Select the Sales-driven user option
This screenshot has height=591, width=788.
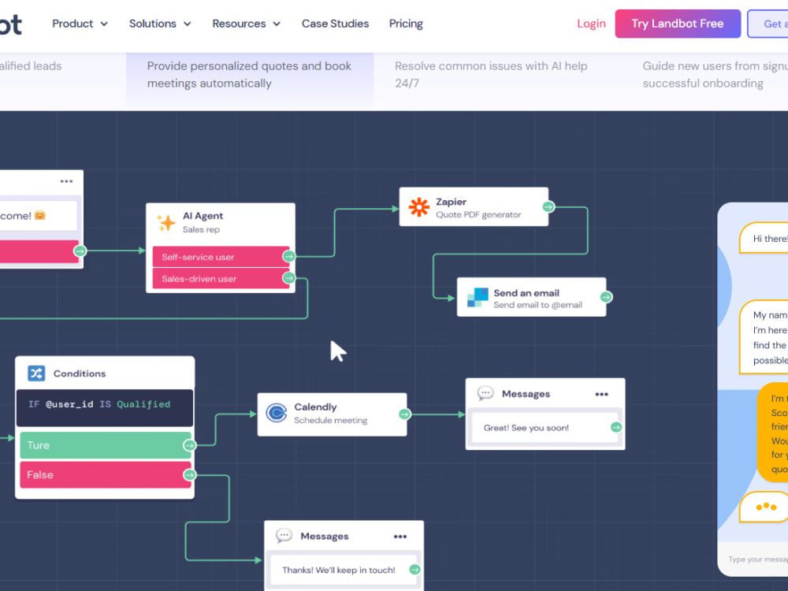(x=221, y=278)
